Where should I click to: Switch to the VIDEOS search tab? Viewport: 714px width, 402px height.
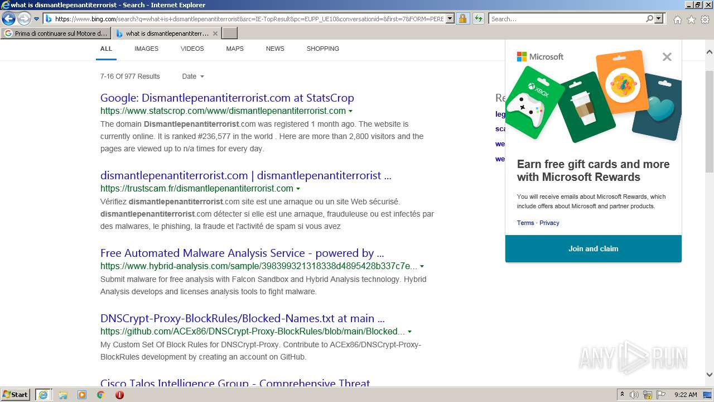click(192, 49)
